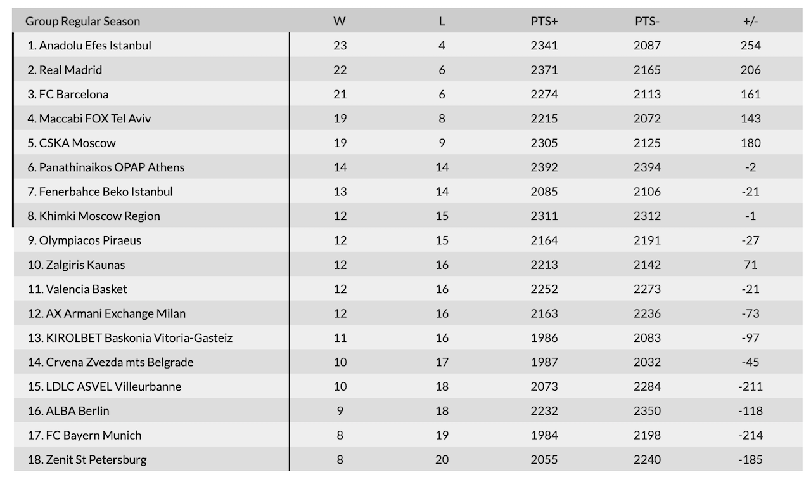Click Khimki Moscow Region entry

(x=99, y=216)
